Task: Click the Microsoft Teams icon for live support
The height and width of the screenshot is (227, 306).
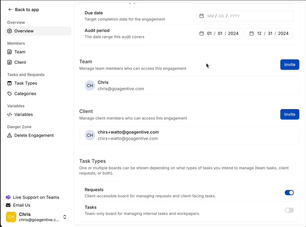Action: point(8,197)
